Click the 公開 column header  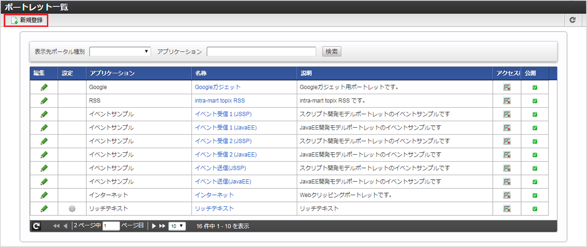[535, 73]
